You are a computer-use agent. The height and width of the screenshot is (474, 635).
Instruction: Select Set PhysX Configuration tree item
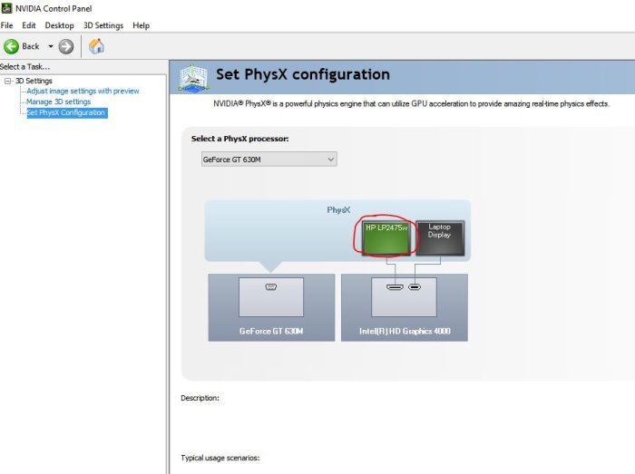click(67, 113)
